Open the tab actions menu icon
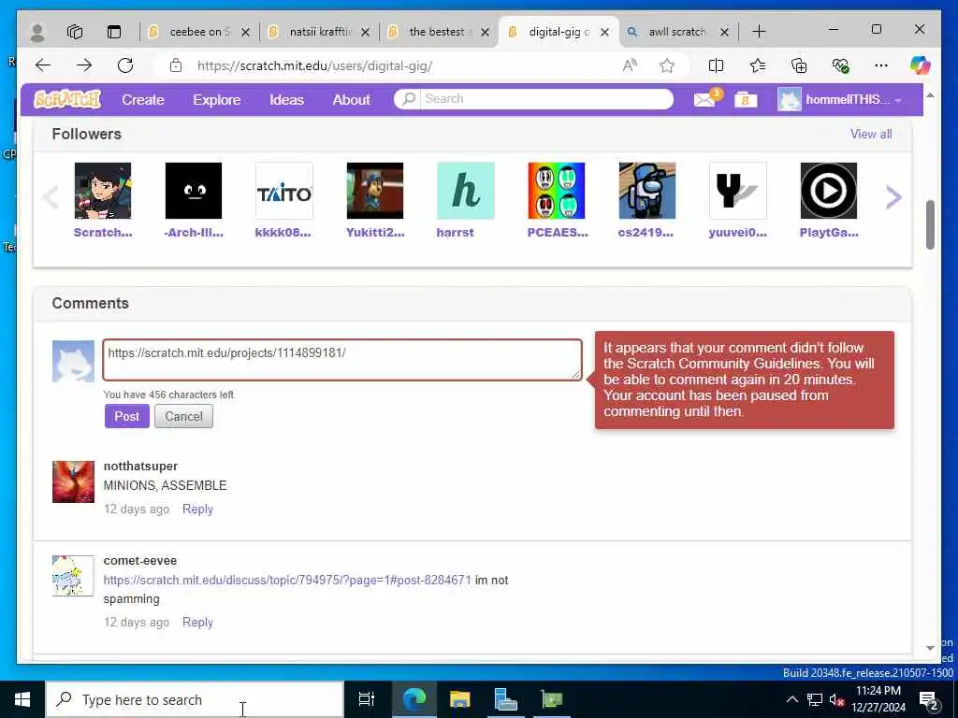Screen dimensions: 958x718 (x=114, y=32)
